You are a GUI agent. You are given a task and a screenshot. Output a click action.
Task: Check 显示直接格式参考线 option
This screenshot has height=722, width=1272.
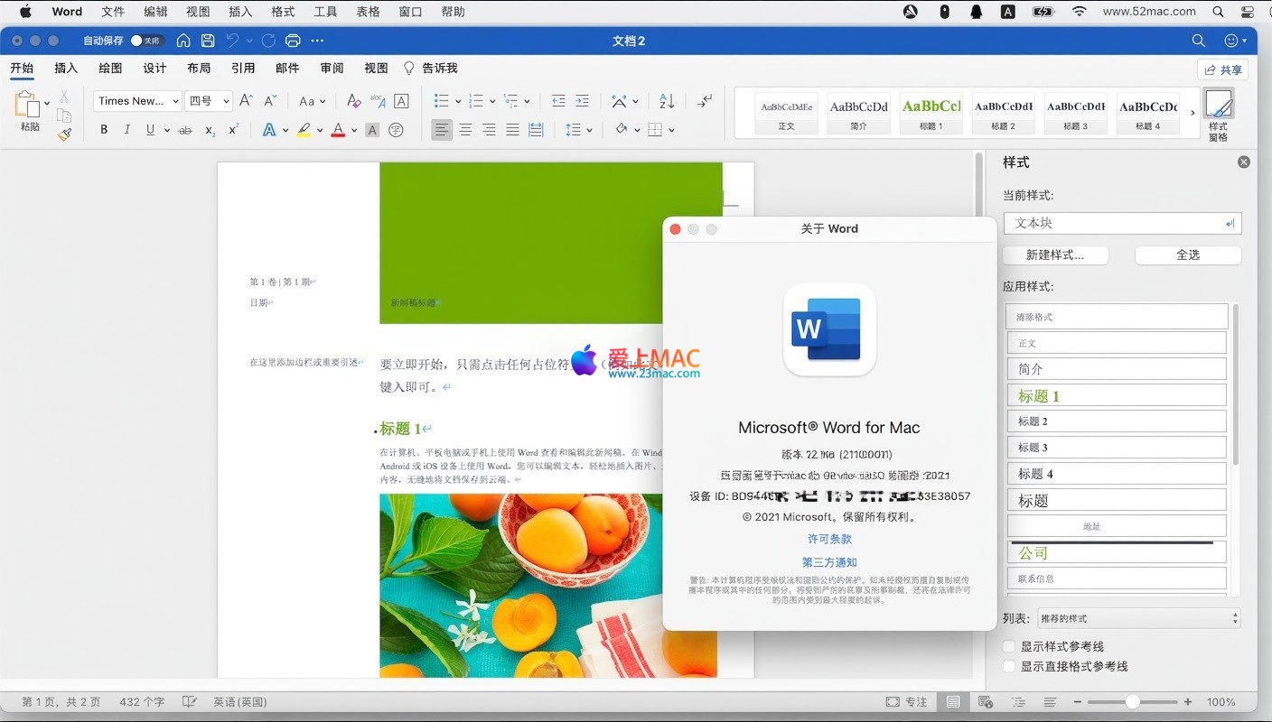click(x=1009, y=666)
